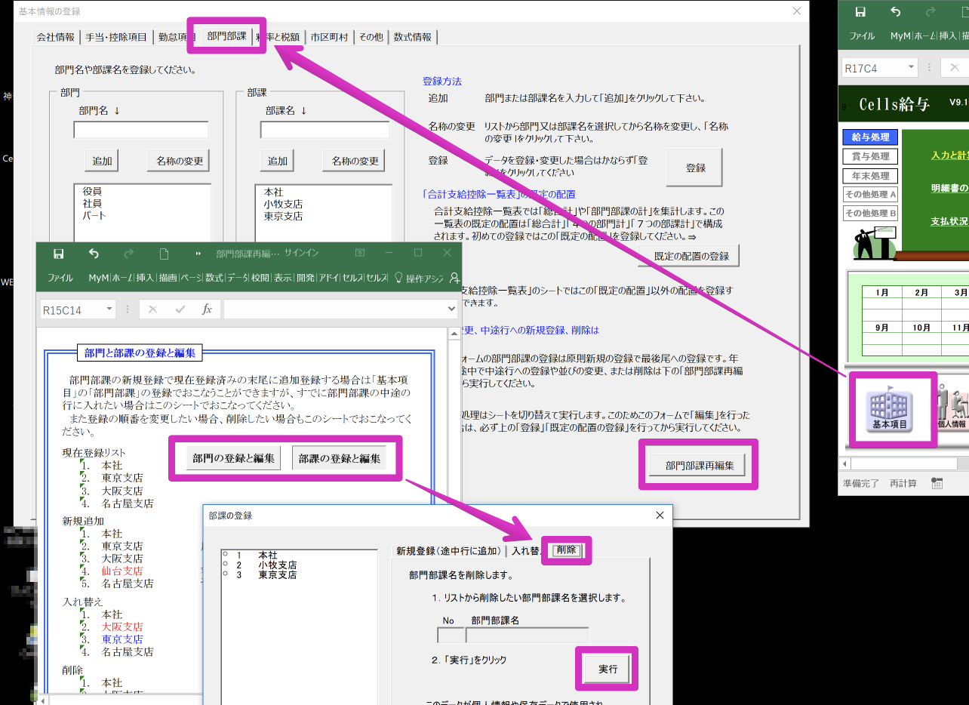Image resolution: width=969 pixels, height=705 pixels.
Task: Switch to 勤怠項目 tab
Action: [177, 37]
